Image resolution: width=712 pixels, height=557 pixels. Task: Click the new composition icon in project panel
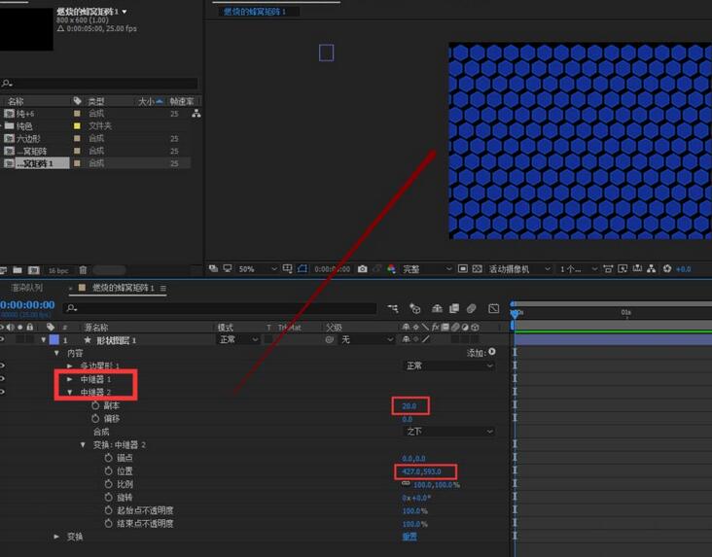pos(34,270)
